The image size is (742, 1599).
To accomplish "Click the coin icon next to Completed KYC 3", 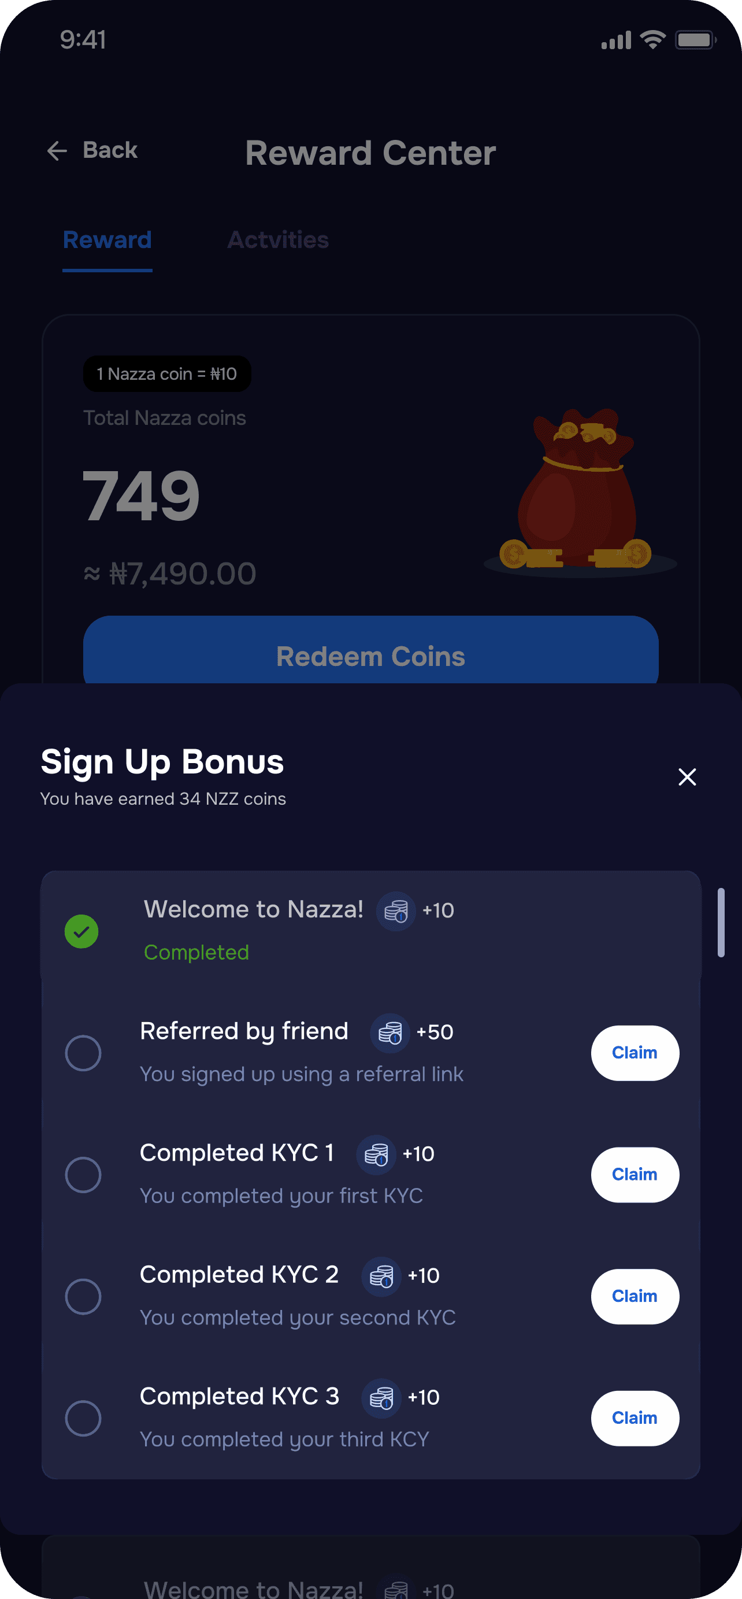I will pyautogui.click(x=381, y=1397).
